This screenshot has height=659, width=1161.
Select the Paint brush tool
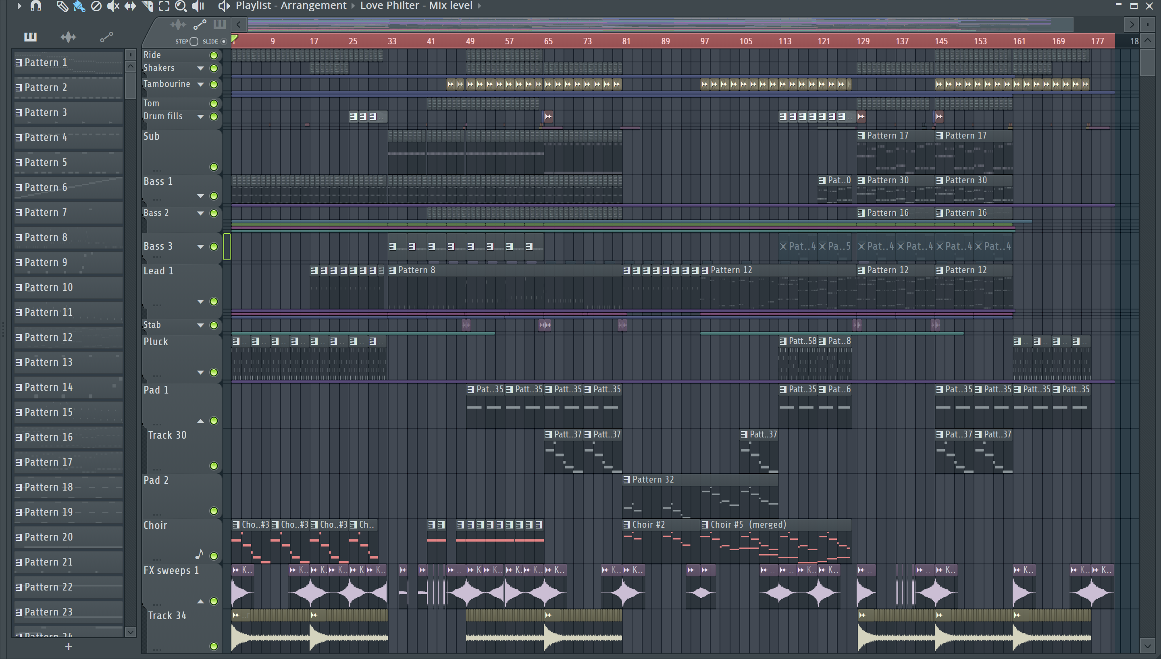click(79, 6)
